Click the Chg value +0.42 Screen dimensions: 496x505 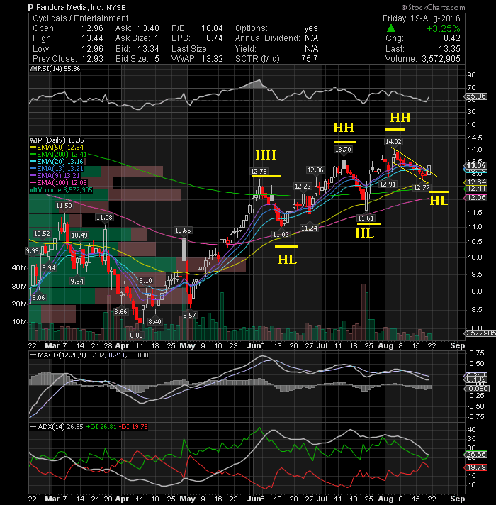pyautogui.click(x=450, y=38)
